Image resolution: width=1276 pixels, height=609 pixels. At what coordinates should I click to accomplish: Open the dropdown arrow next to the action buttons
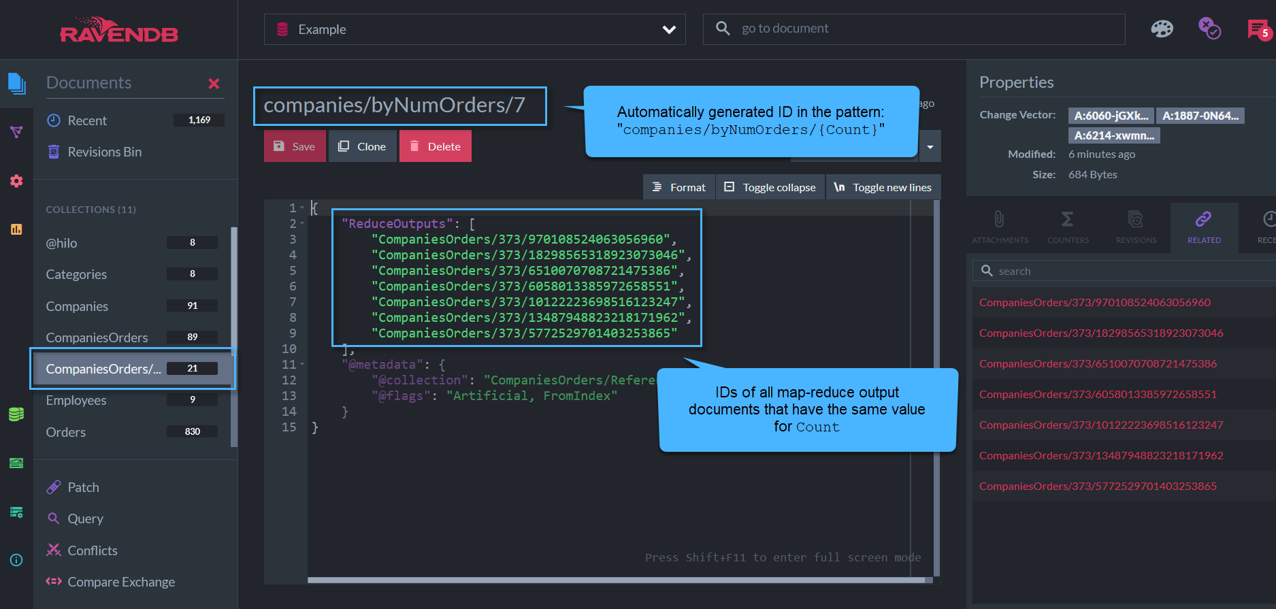[930, 146]
